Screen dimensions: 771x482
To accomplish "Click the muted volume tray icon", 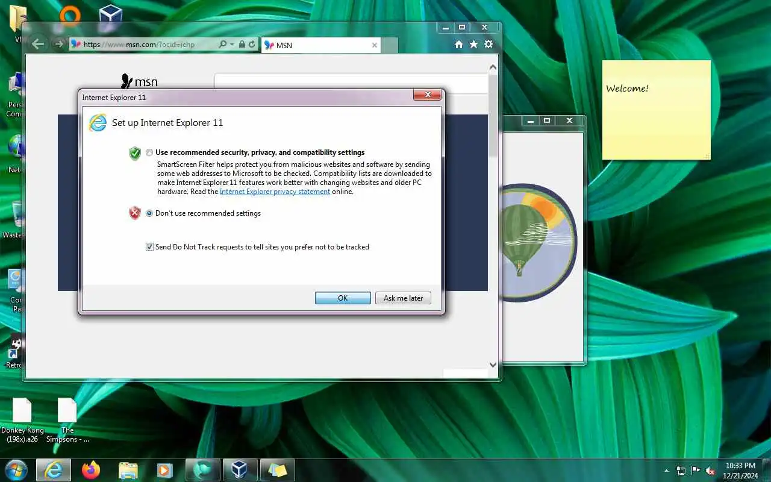I will 711,471.
